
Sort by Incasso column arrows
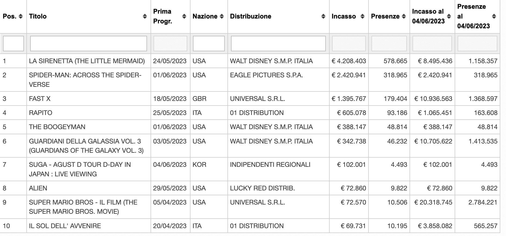point(362,17)
